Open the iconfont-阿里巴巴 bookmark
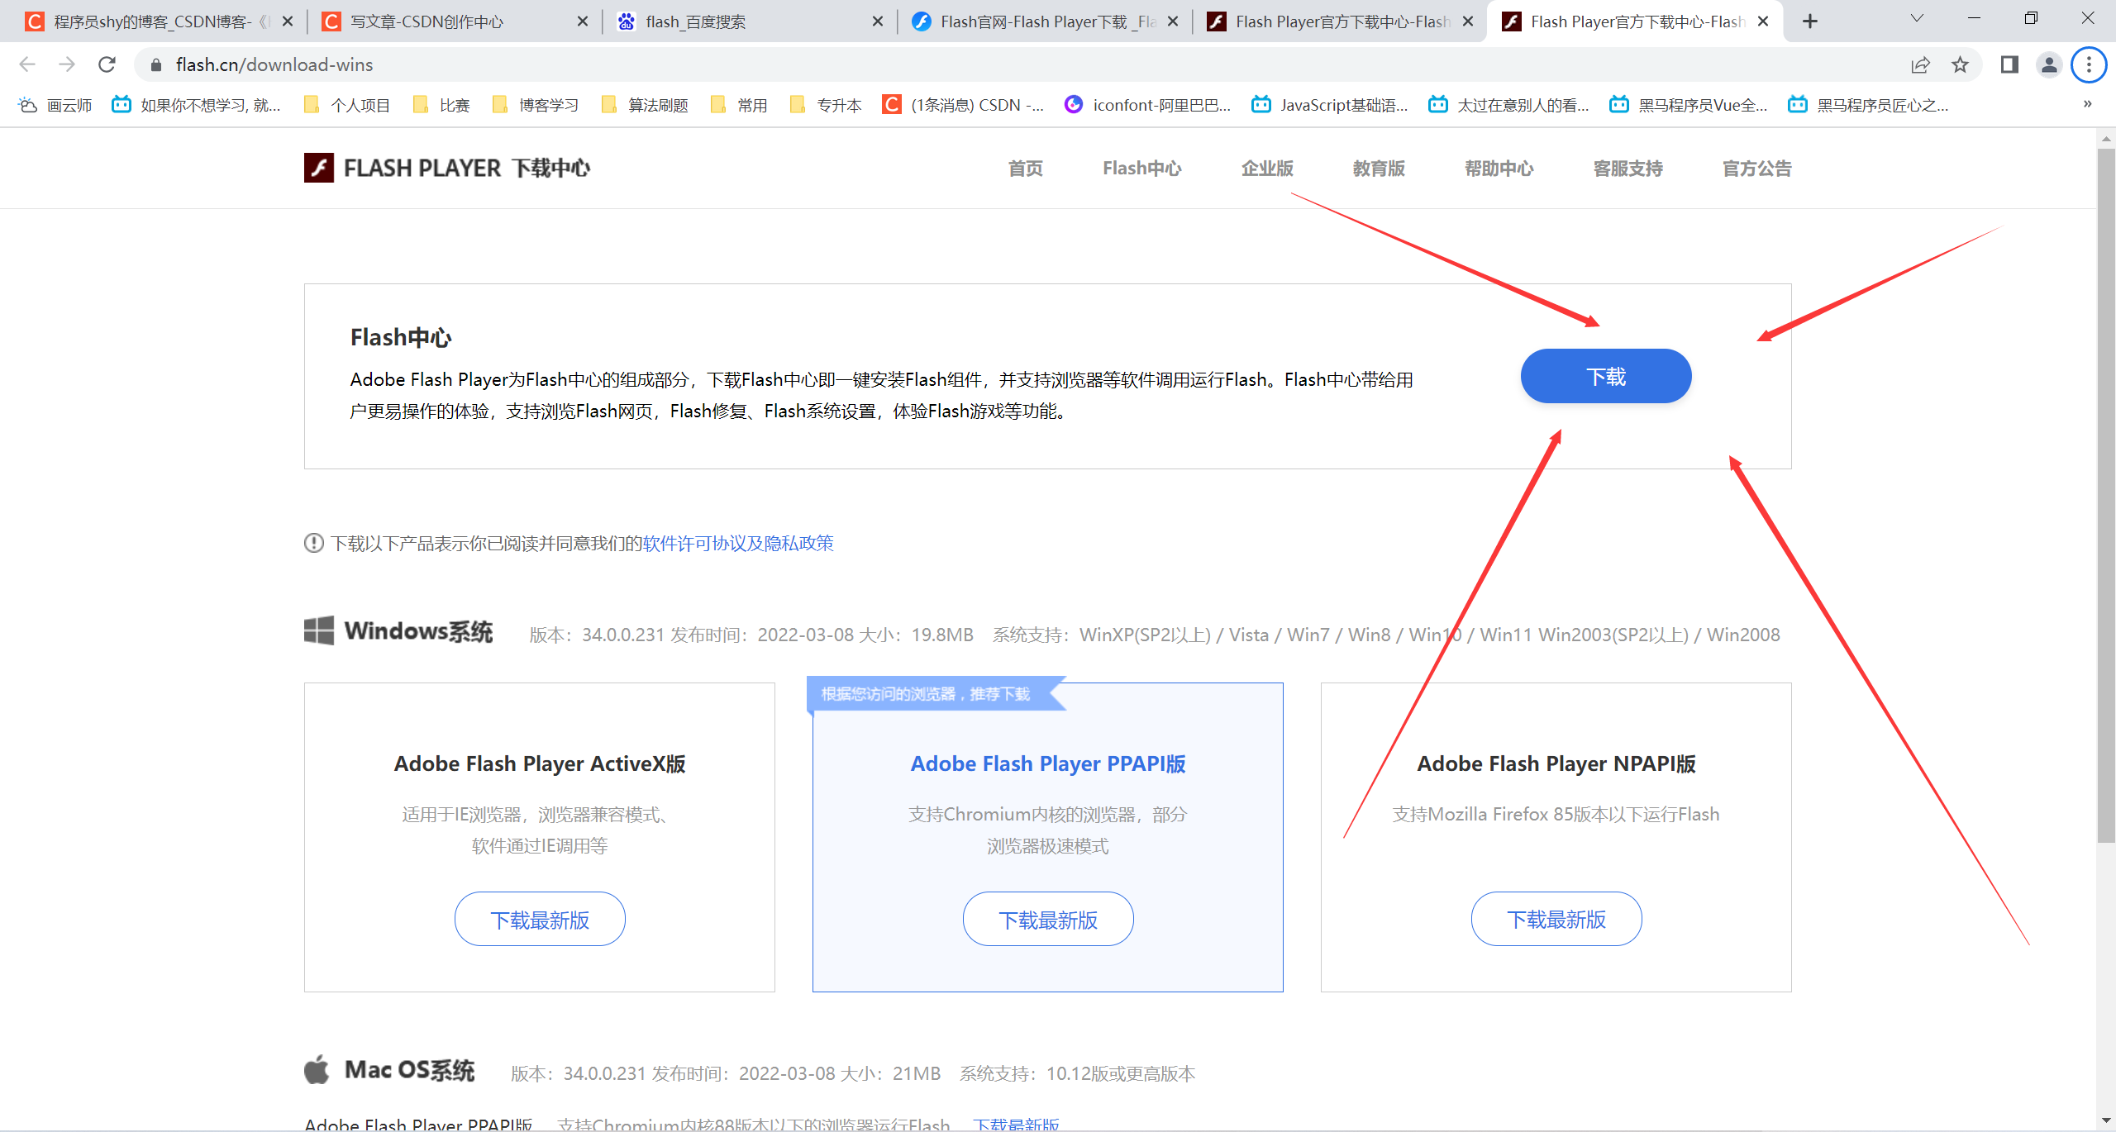Viewport: 2116px width, 1132px height. (1148, 105)
